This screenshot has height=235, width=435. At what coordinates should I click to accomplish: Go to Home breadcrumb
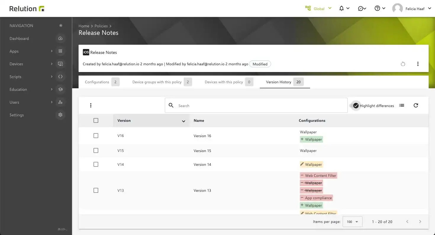tap(84, 26)
